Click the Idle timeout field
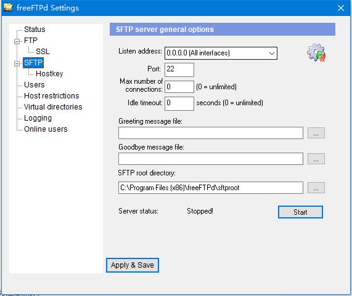The height and width of the screenshot is (296, 352). (179, 103)
